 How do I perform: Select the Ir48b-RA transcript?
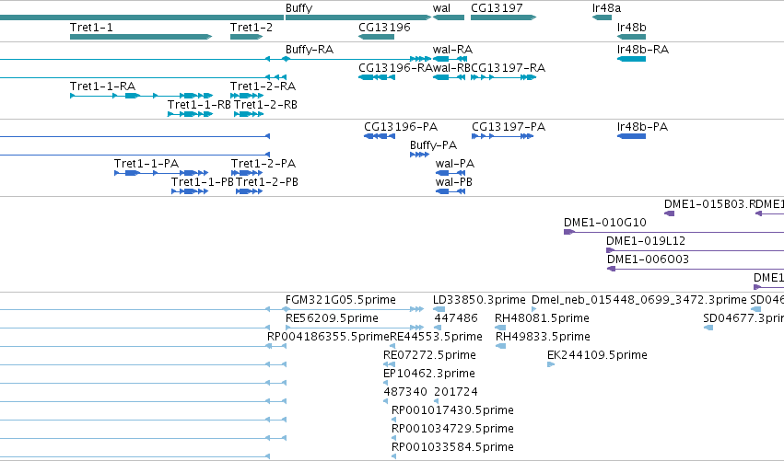pos(631,59)
